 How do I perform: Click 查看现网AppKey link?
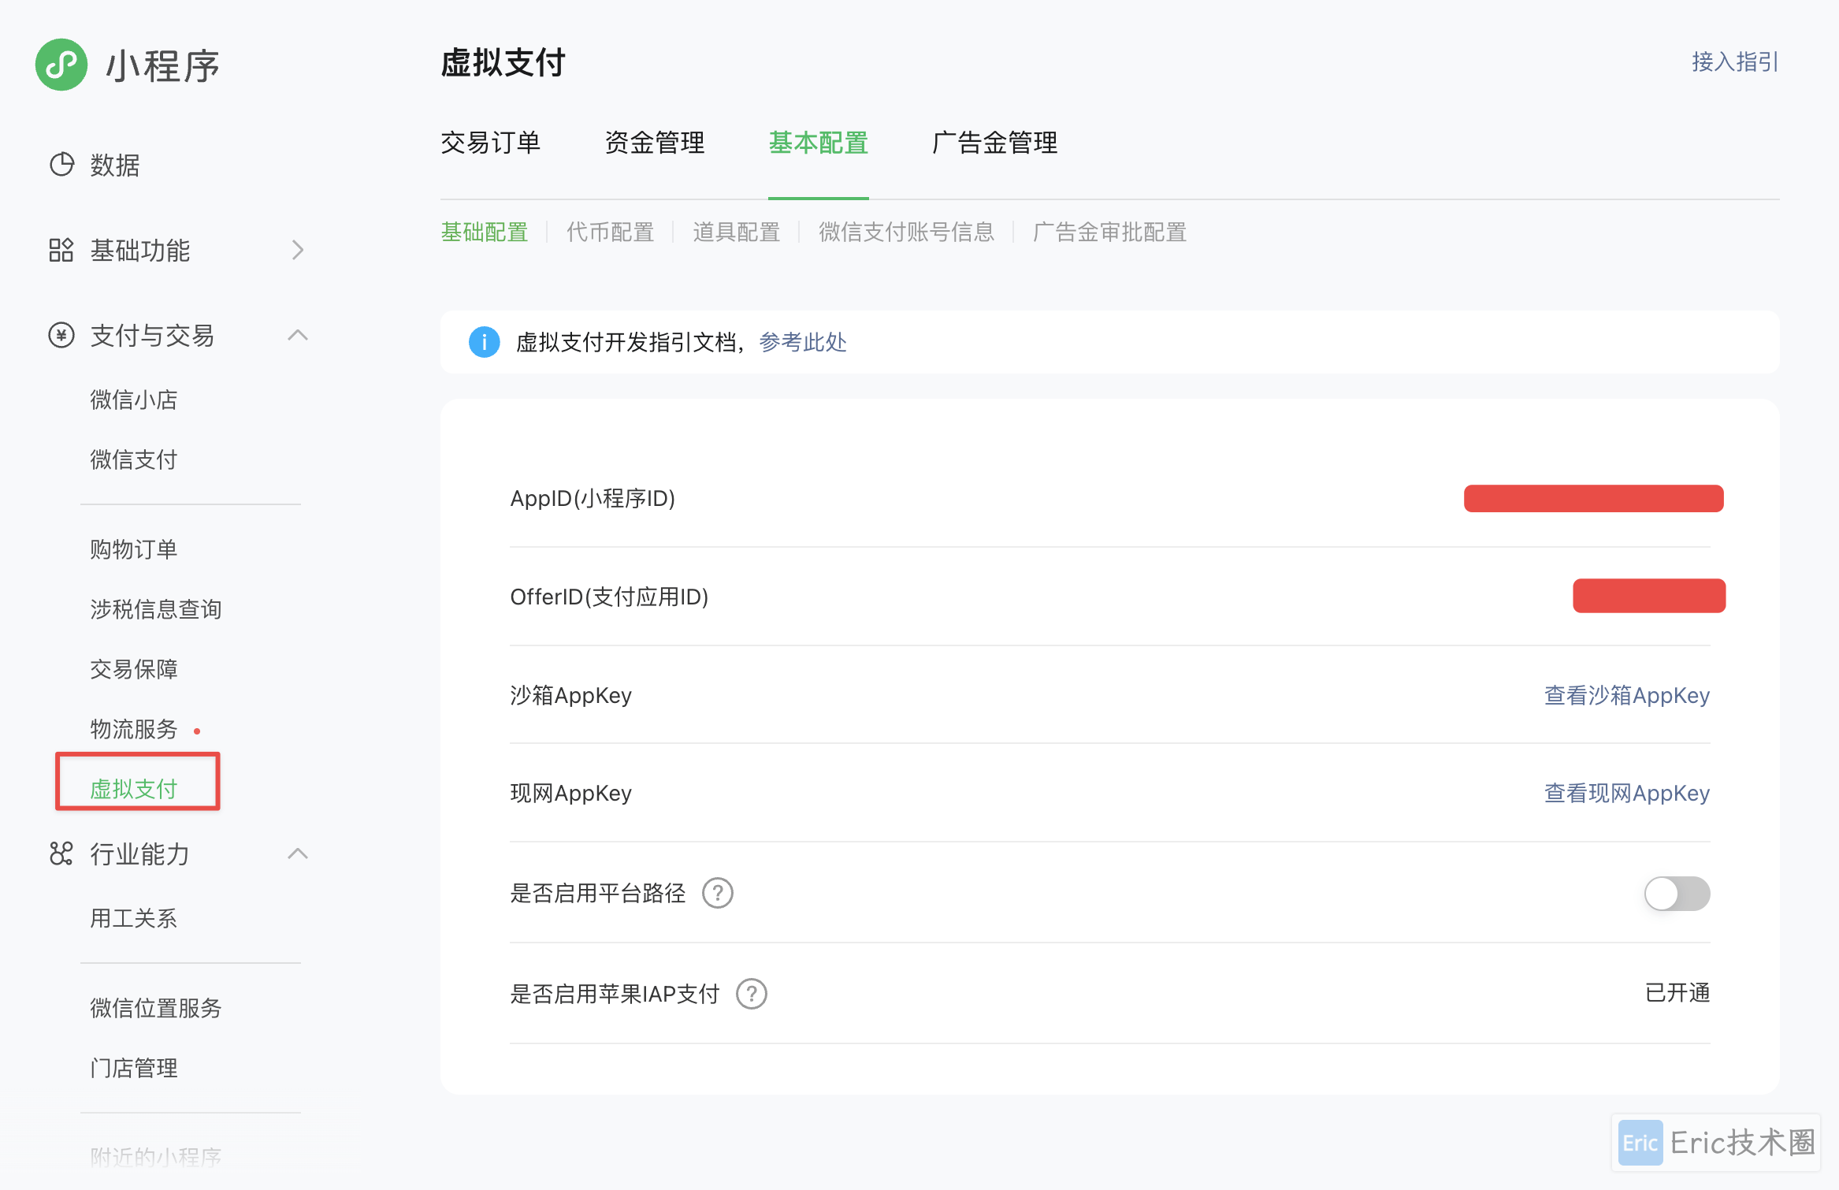[1627, 793]
